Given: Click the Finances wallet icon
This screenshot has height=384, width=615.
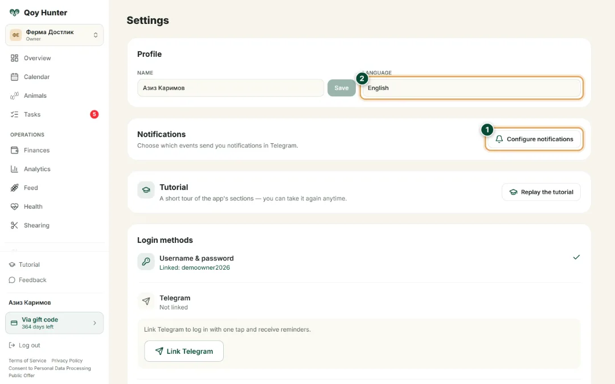Looking at the screenshot, I should [x=14, y=150].
